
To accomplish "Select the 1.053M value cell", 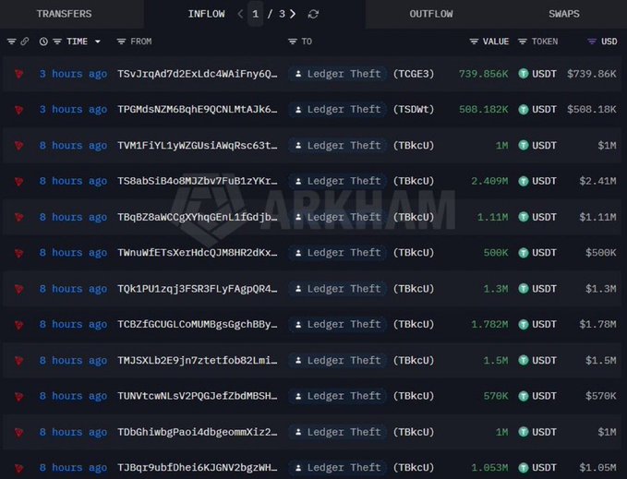I will click(489, 467).
